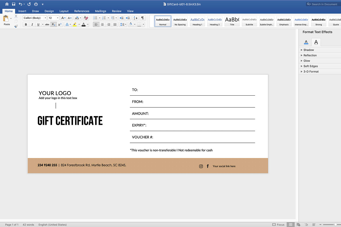This screenshot has height=227, width=341.
Task: Enable Focus mode in status bar
Action: [278, 225]
